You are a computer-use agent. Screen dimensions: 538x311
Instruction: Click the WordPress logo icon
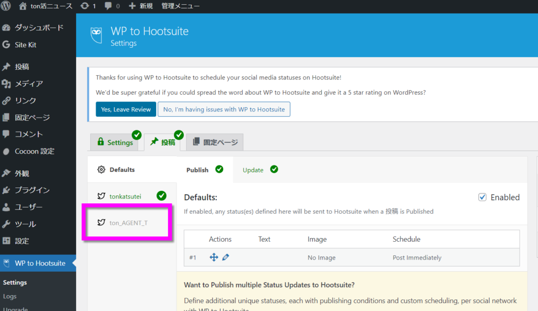coord(6,5)
